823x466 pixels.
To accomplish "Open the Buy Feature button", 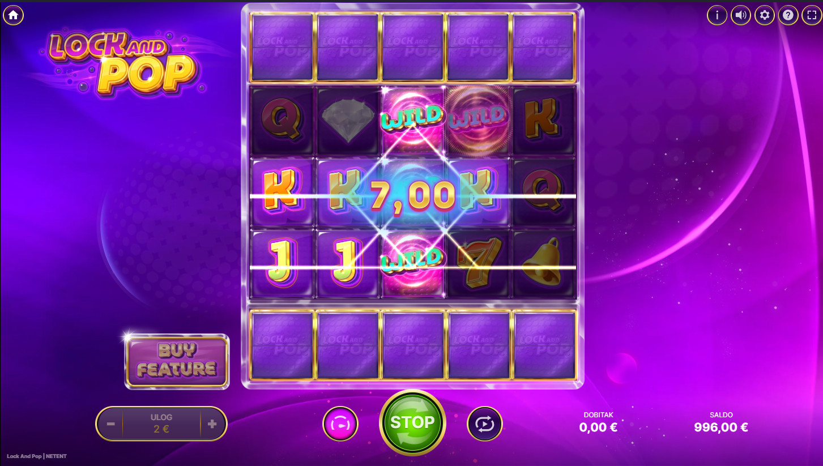I will tap(177, 361).
